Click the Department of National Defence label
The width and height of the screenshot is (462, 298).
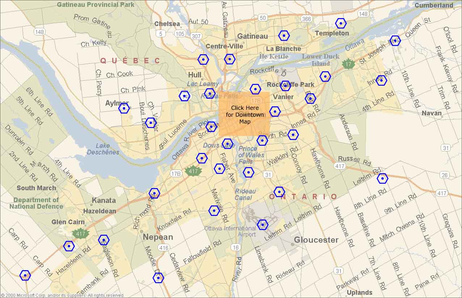click(36, 203)
